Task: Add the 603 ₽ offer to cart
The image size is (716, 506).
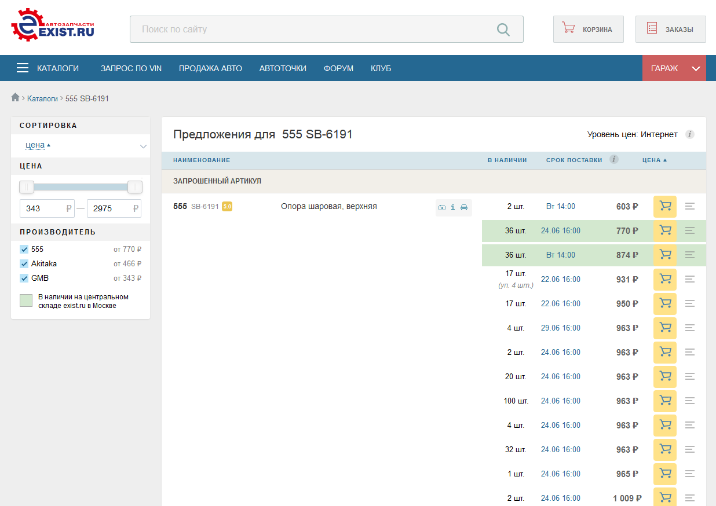Action: tap(665, 207)
